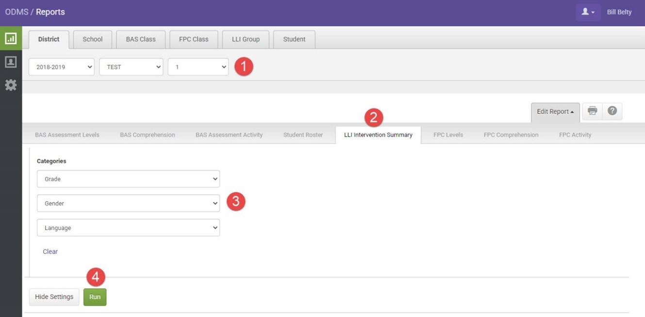Click the Clear link
Image resolution: width=645 pixels, height=317 pixels.
tap(50, 252)
